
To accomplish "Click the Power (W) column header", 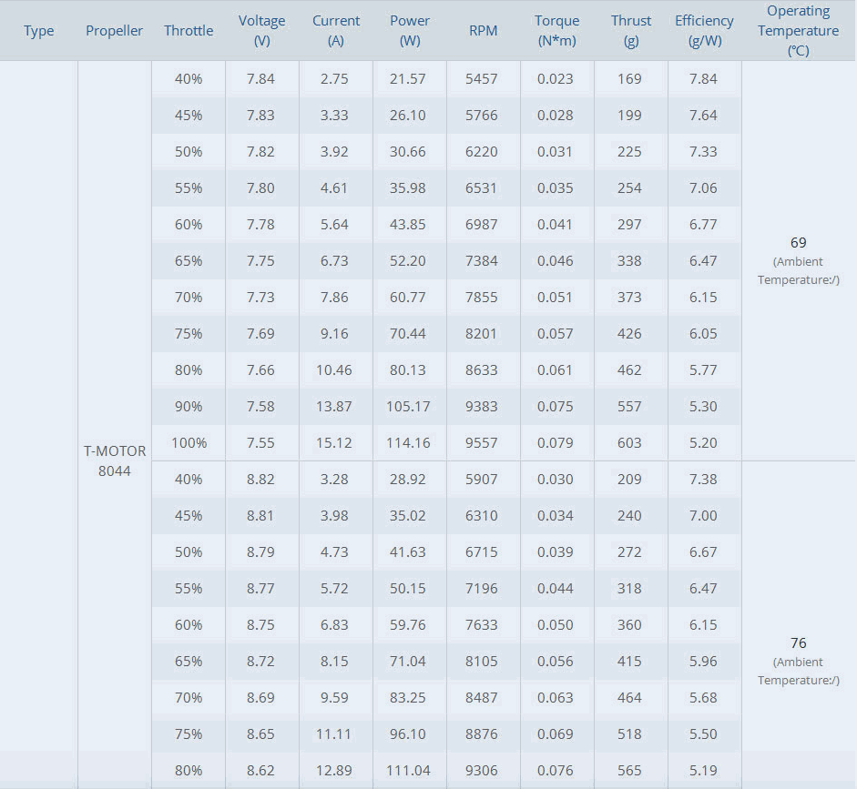I will click(410, 31).
